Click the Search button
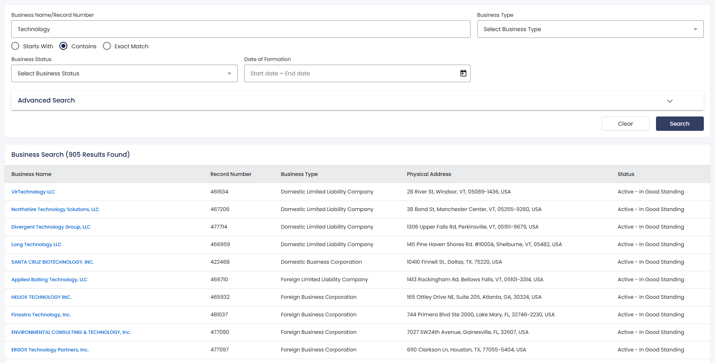 coord(679,124)
